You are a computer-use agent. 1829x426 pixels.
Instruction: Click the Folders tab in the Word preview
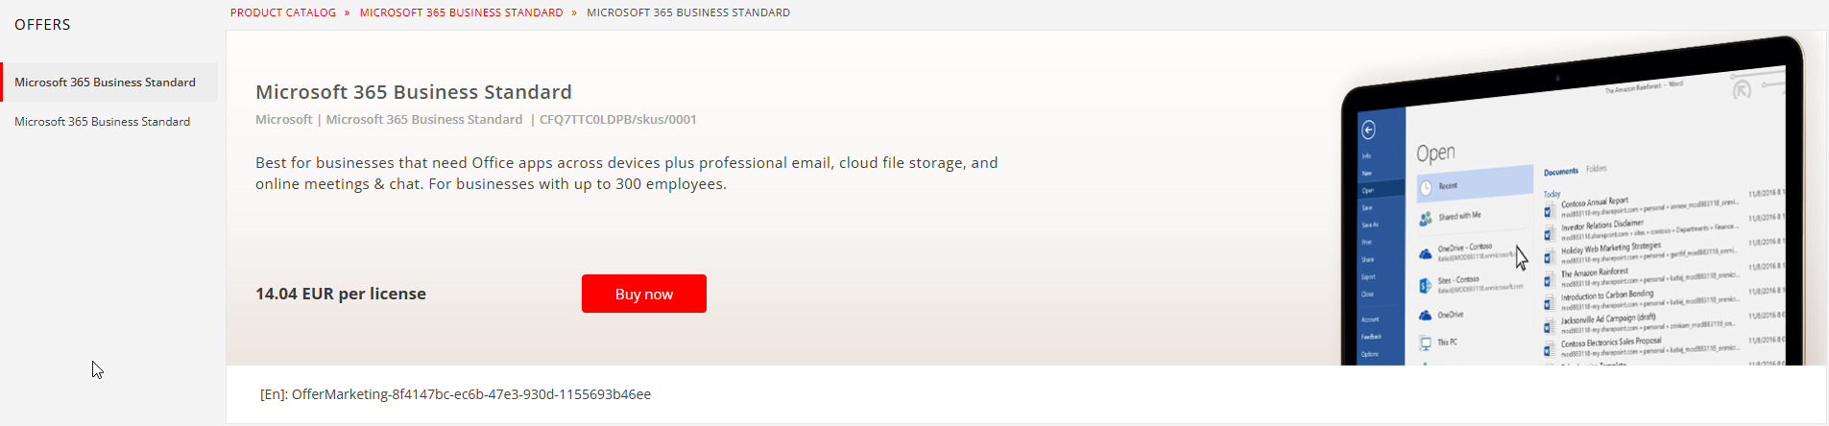coord(1596,169)
